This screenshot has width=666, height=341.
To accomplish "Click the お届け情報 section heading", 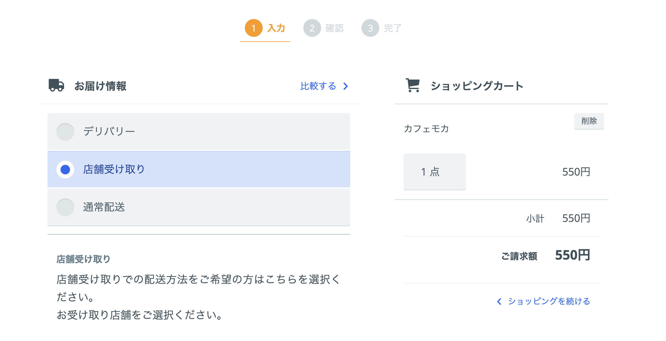I will 100,86.
